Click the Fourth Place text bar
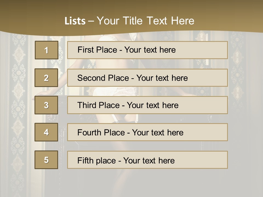 click(x=147, y=132)
